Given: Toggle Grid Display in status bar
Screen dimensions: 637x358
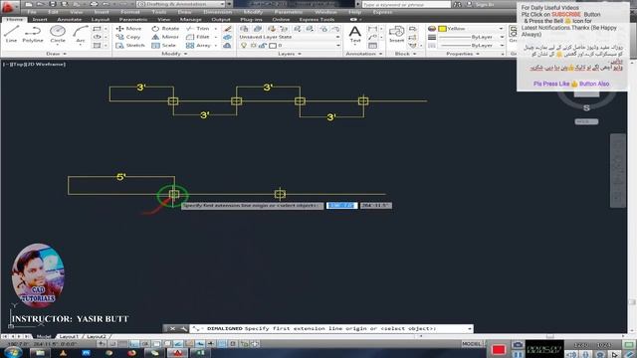Looking at the screenshot, I should click(x=123, y=344).
